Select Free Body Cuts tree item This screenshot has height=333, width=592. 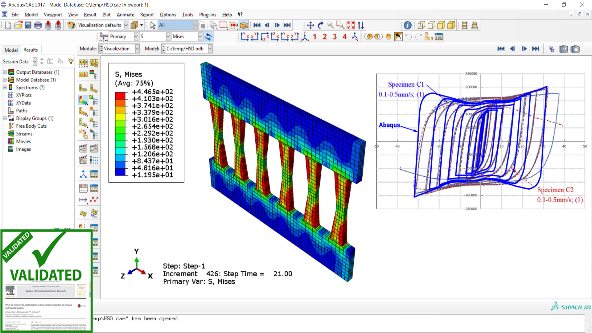(x=31, y=126)
